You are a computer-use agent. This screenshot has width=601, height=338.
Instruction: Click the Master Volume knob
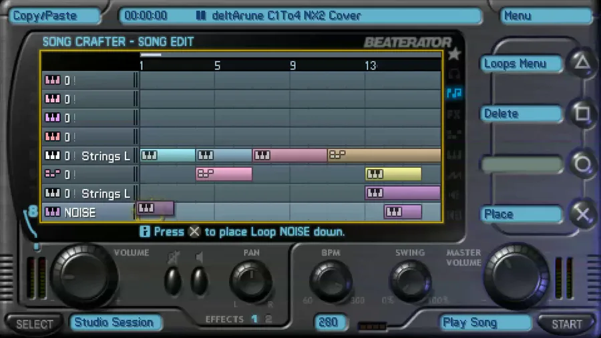coord(517,276)
